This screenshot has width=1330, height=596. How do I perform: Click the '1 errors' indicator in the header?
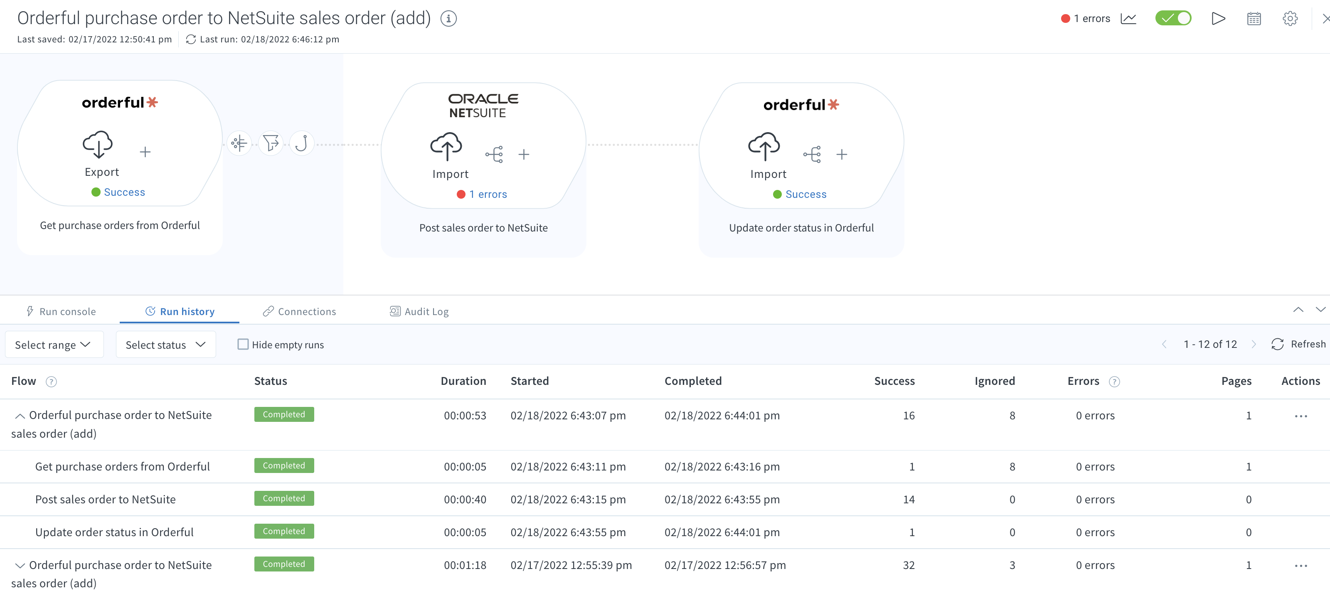pos(1085,19)
